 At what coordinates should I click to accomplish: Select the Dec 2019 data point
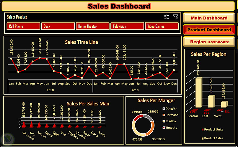(x=174, y=70)
